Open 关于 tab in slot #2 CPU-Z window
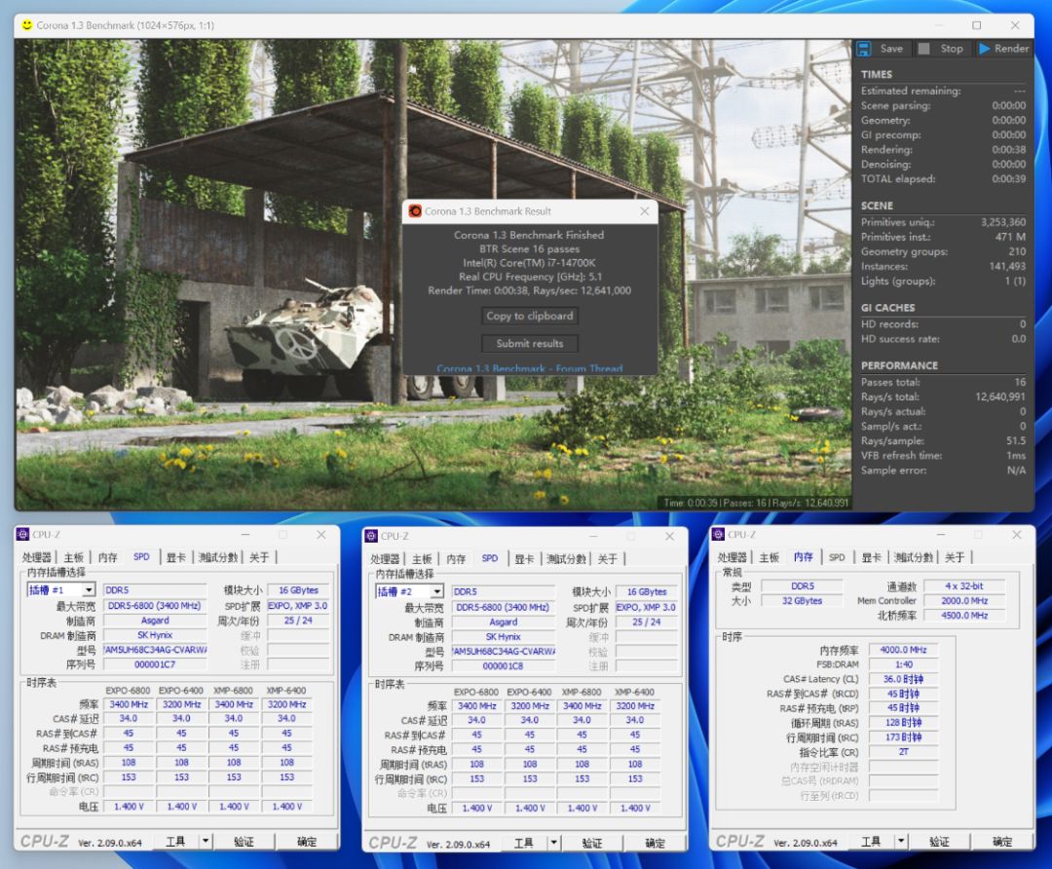Viewport: 1052px width, 869px height. [x=607, y=558]
